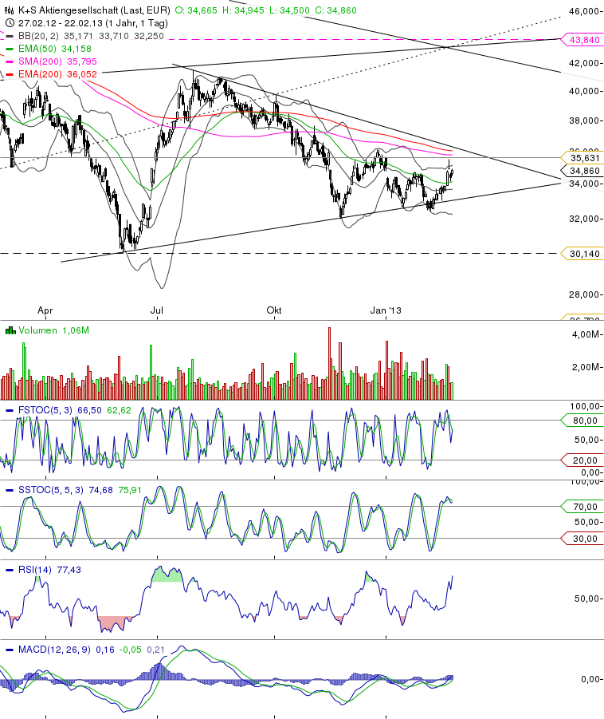Click the 4,00M volume axis label
This screenshot has height=719, width=604.
coord(585,334)
